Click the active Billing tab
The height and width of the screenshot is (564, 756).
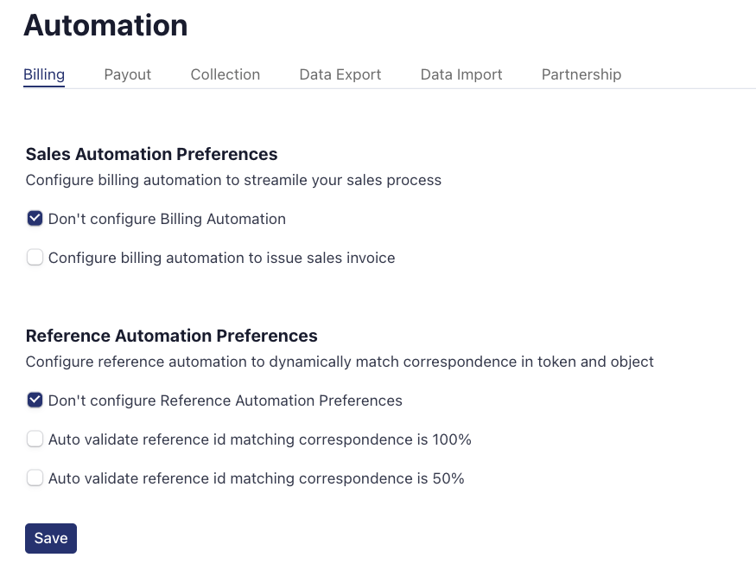[x=44, y=74]
